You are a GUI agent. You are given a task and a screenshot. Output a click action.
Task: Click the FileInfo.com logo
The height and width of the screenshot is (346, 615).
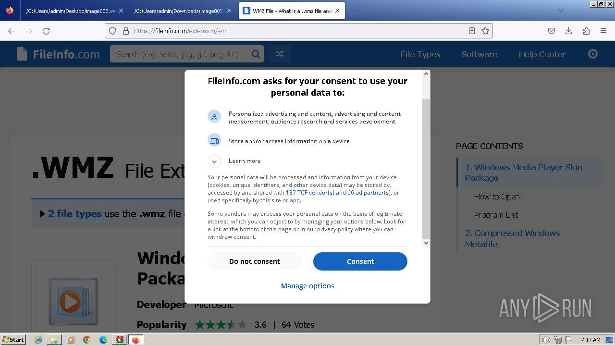click(x=58, y=54)
